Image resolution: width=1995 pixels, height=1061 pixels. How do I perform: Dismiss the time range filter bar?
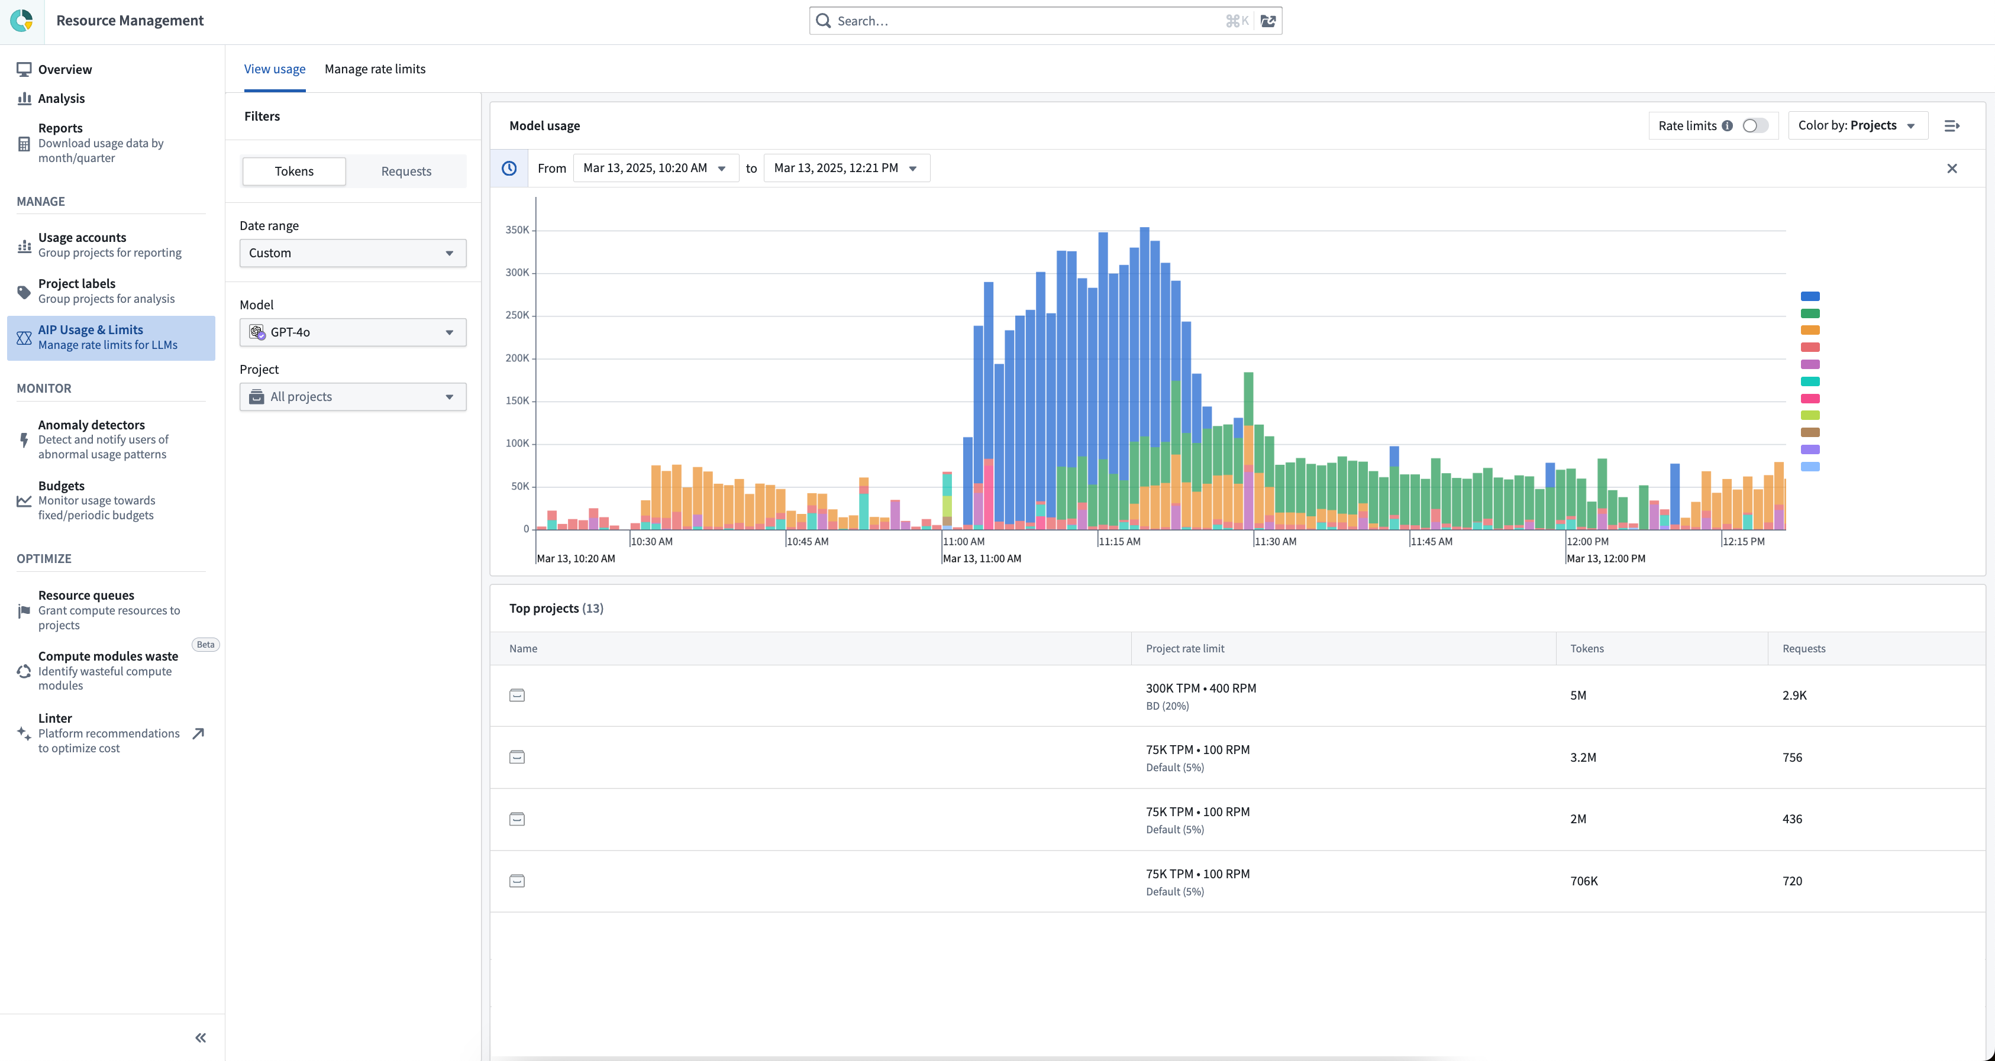pyautogui.click(x=1952, y=168)
